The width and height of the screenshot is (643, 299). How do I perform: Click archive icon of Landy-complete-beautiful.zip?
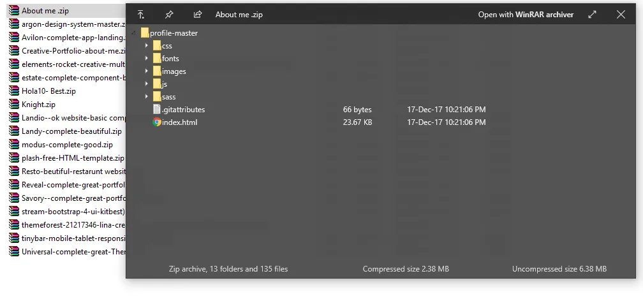pyautogui.click(x=14, y=131)
